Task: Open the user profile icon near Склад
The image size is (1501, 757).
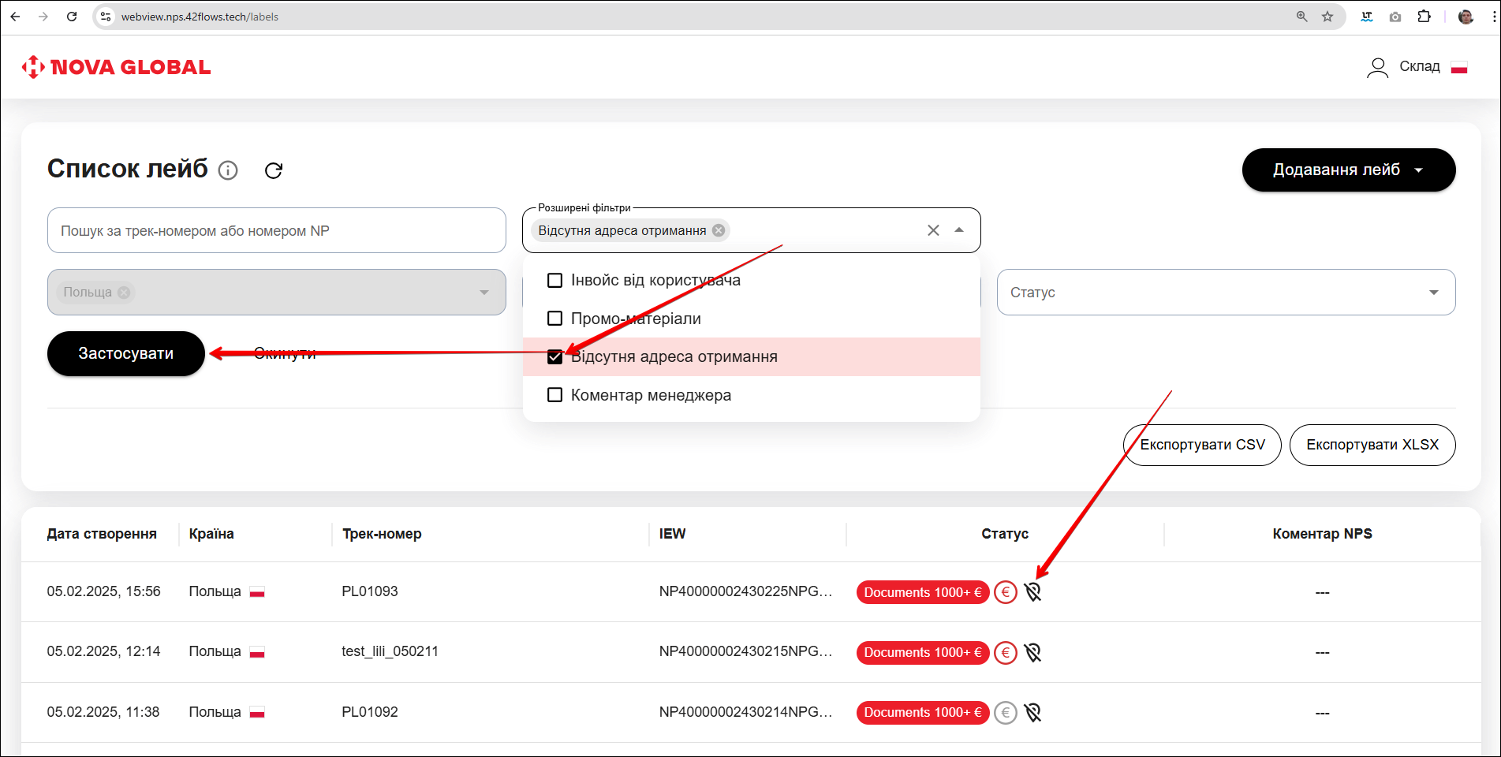Action: (x=1377, y=68)
